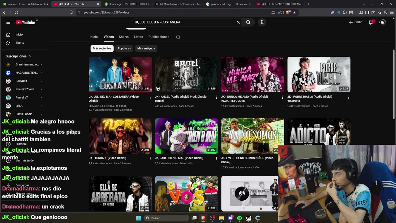The width and height of the screenshot is (396, 223).
Task: Open the Publicaciones channel tab
Action: point(159,37)
